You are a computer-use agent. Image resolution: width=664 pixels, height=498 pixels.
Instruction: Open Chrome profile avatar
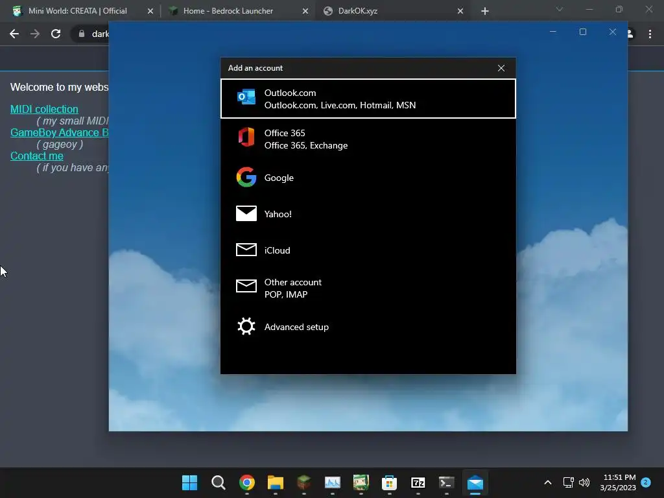point(630,34)
